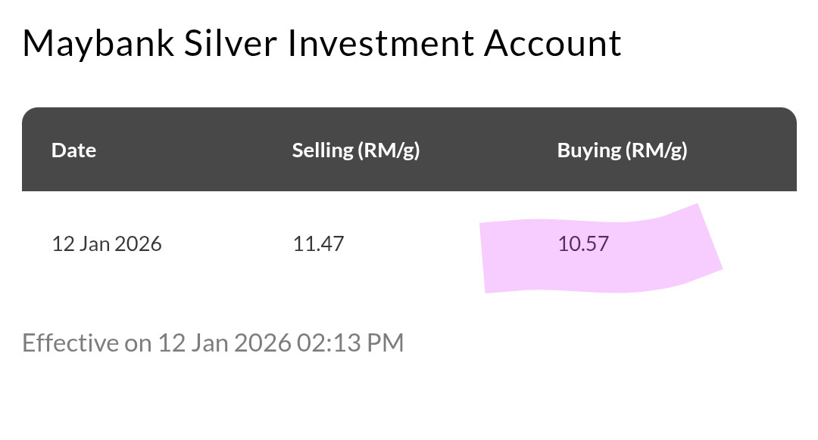This screenshot has height=440, width=818.
Task: Click the word Buying in the header
Action: 588,150
